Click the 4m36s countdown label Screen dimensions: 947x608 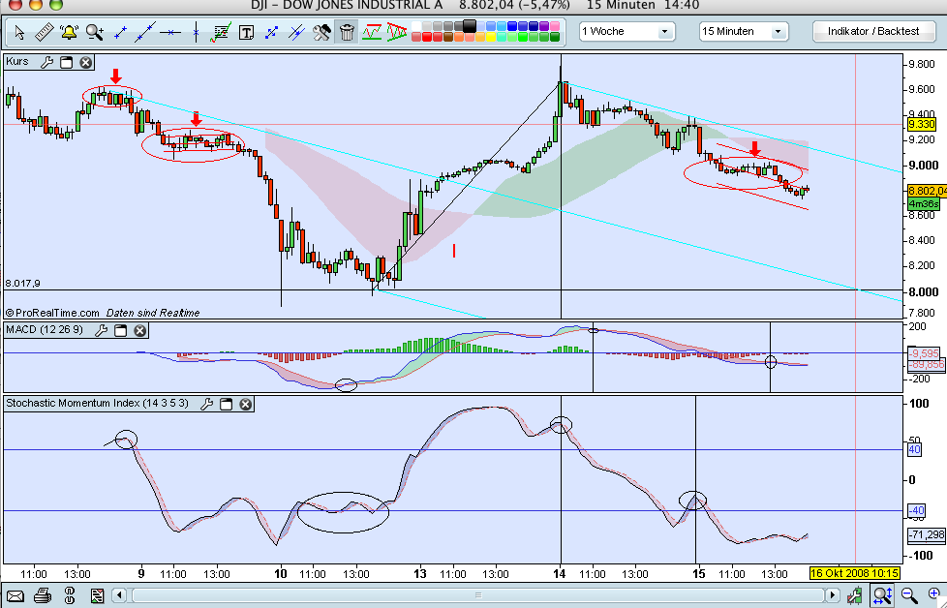pos(924,204)
